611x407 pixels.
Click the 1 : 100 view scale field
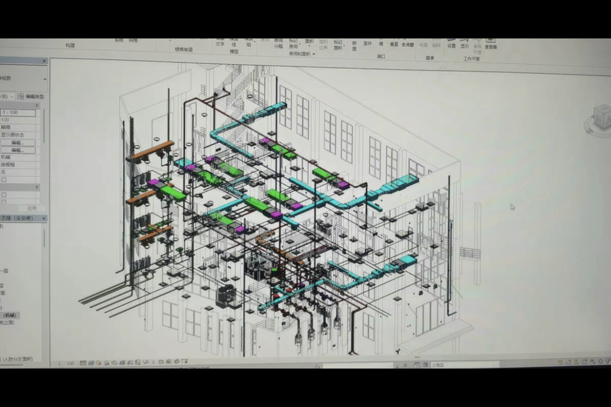18,113
